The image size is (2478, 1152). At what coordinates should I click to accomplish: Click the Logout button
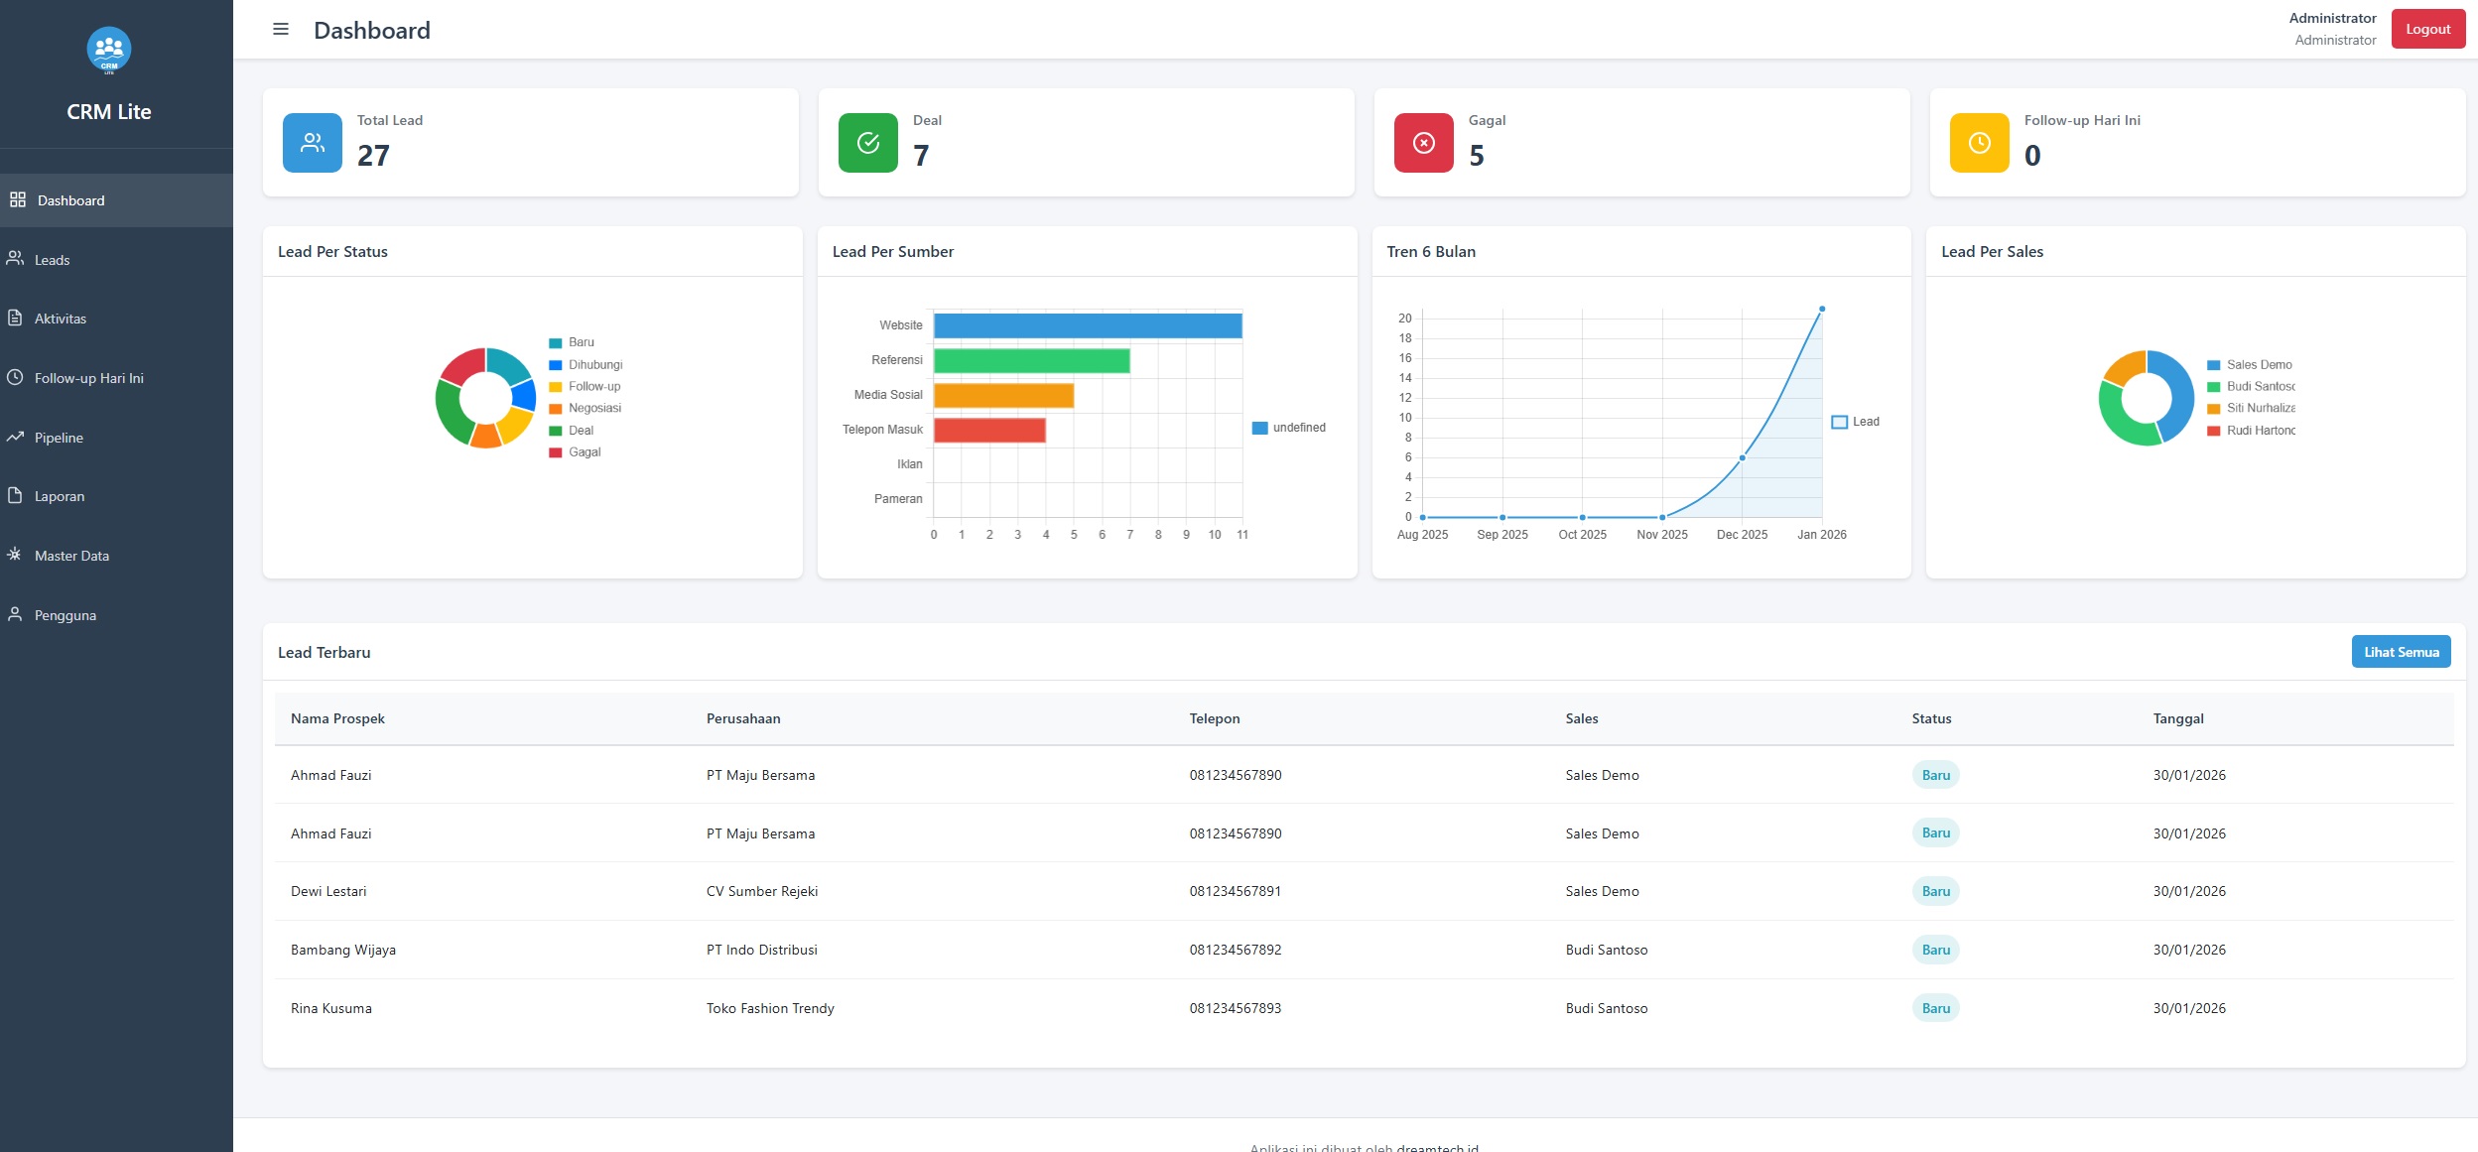point(2427,28)
